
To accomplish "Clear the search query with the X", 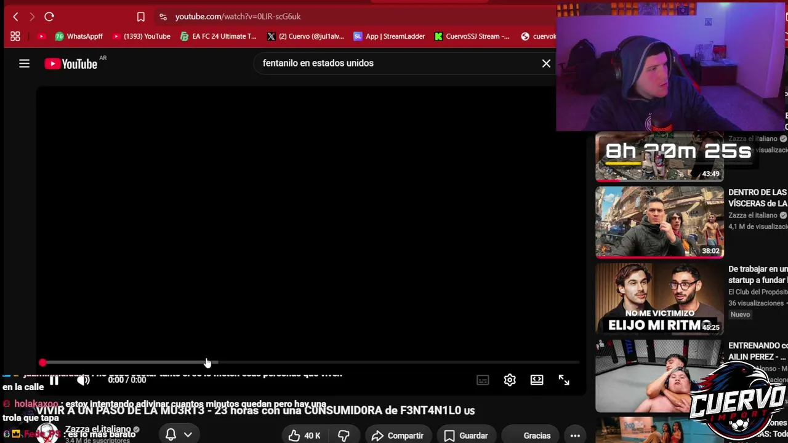I will coord(546,63).
